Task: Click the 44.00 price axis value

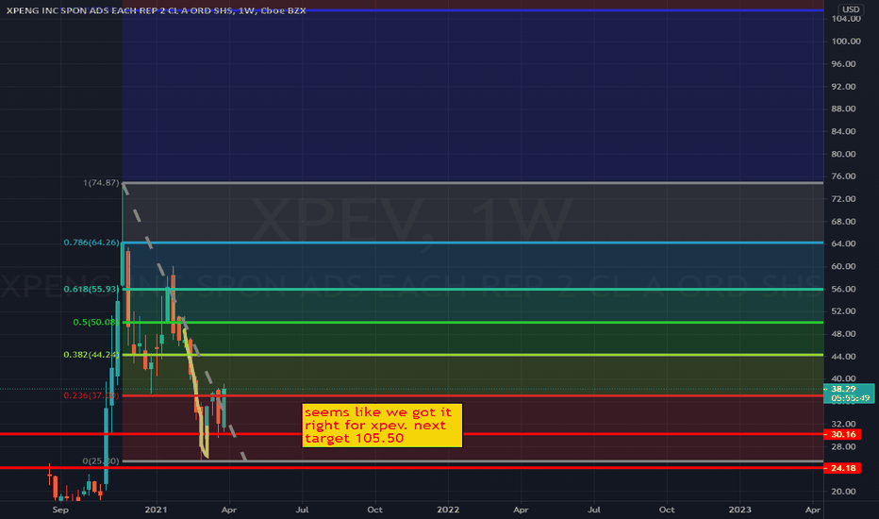Action: (844, 357)
